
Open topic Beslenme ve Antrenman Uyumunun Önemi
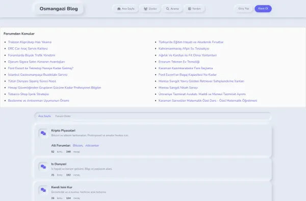tap(38, 101)
